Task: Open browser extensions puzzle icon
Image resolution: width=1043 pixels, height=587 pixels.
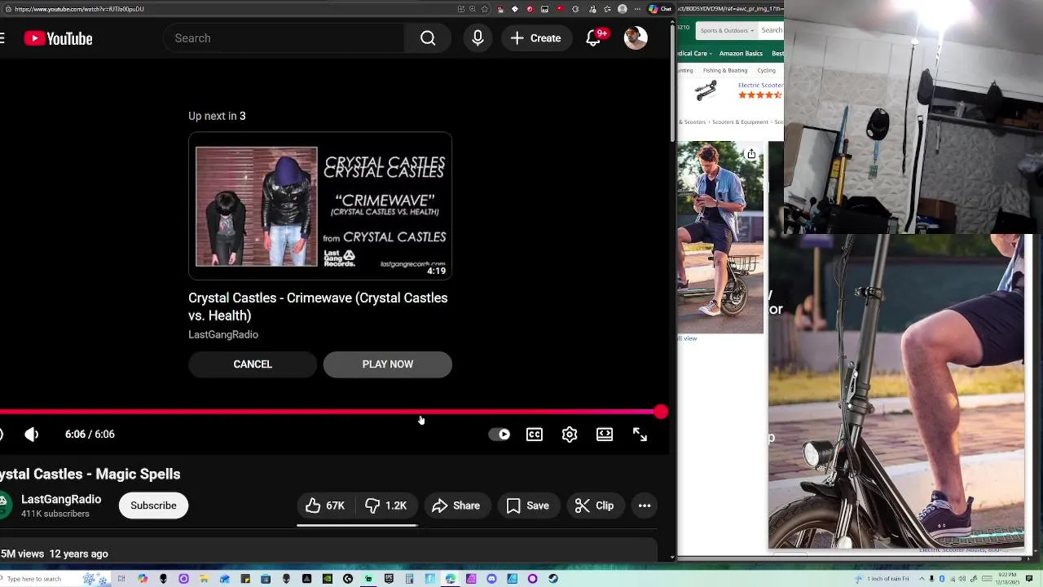Action: 575,9
